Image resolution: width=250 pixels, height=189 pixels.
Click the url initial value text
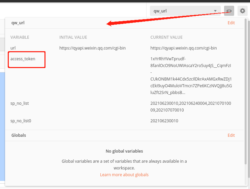(92, 48)
